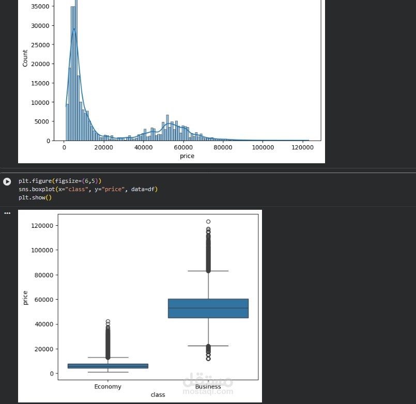Click the 120000 tick label on boxplot y-axis
The width and height of the screenshot is (416, 404).
(x=42, y=226)
